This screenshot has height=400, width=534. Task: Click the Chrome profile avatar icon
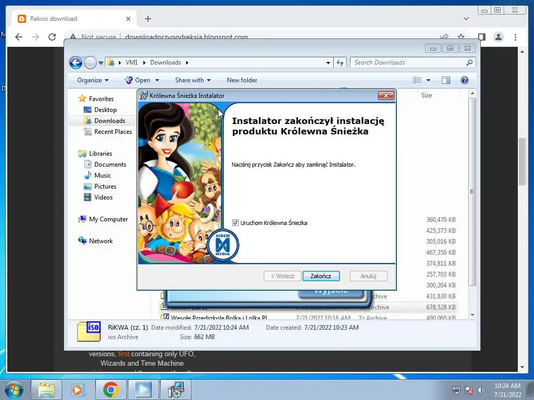pos(499,37)
